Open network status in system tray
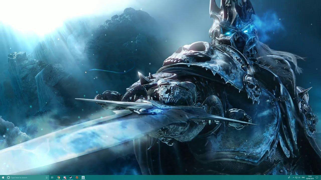This screenshot has width=321, height=180. (x=296, y=177)
